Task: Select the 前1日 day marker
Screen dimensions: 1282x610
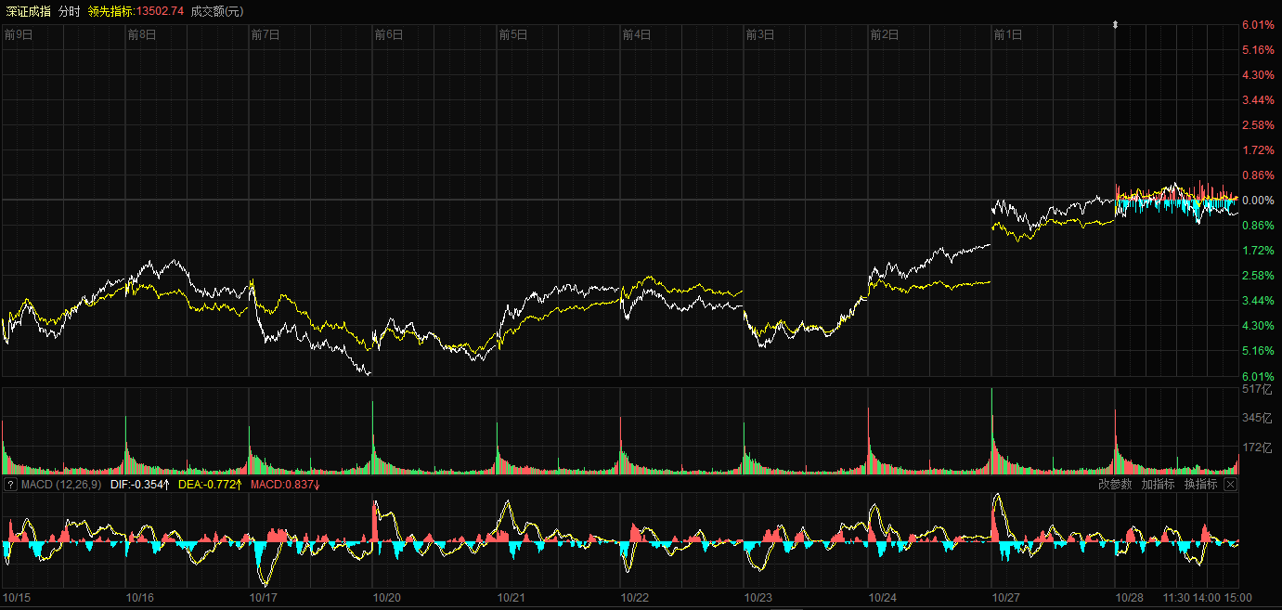Action: 1007,35
